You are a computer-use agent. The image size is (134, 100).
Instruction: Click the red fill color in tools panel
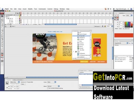[2, 55]
